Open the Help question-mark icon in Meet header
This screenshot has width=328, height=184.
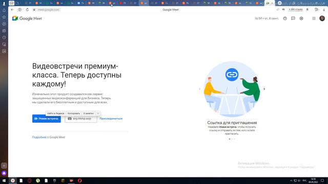285,18
